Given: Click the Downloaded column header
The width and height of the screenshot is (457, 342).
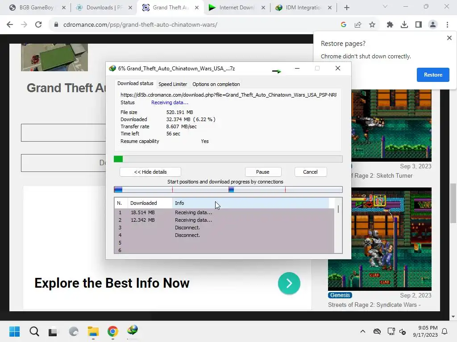Looking at the screenshot, I should pos(150,203).
